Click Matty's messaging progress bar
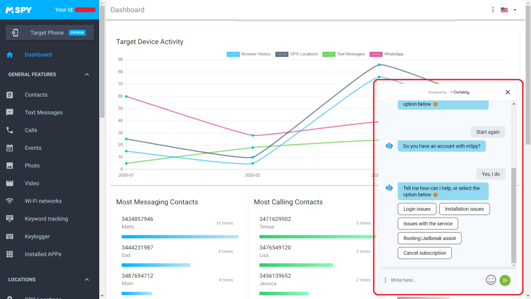 [x=180, y=237]
